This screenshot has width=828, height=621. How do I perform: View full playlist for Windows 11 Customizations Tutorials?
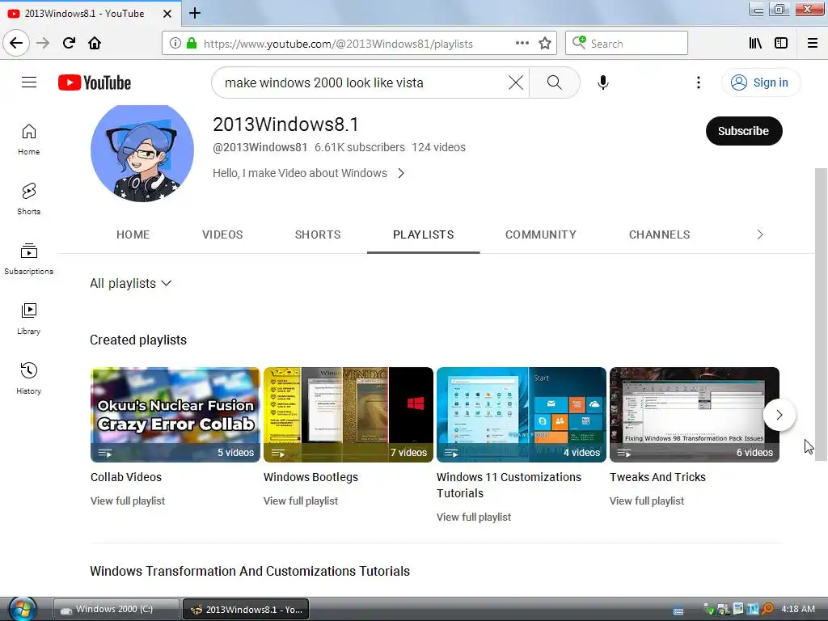(x=474, y=517)
